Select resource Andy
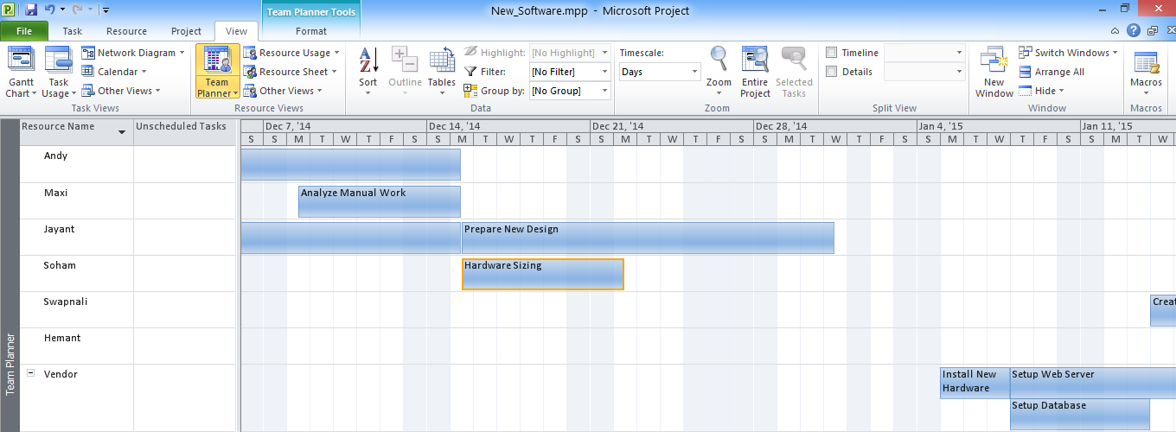Screen dimensions: 1176x432 point(55,156)
